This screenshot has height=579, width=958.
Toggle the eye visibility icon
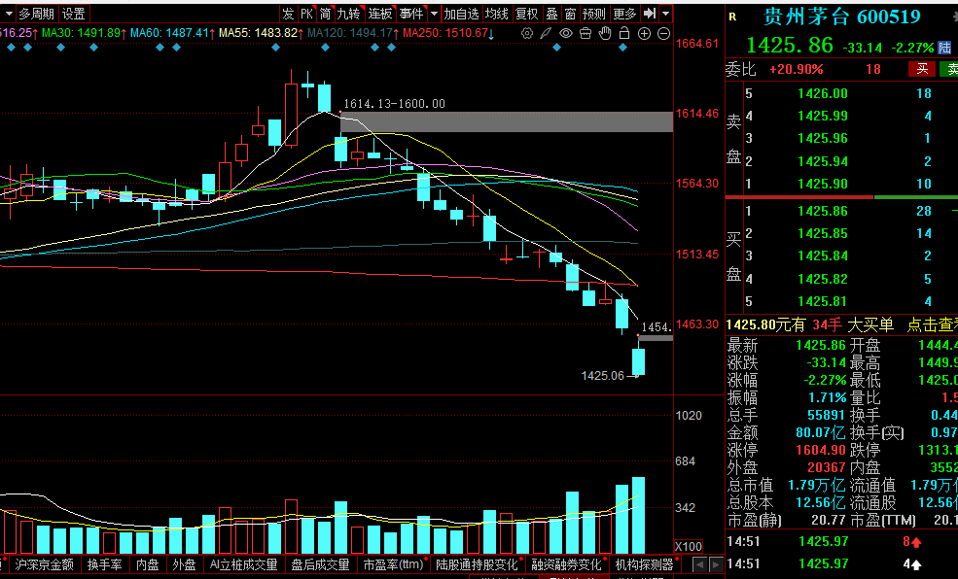(x=566, y=34)
